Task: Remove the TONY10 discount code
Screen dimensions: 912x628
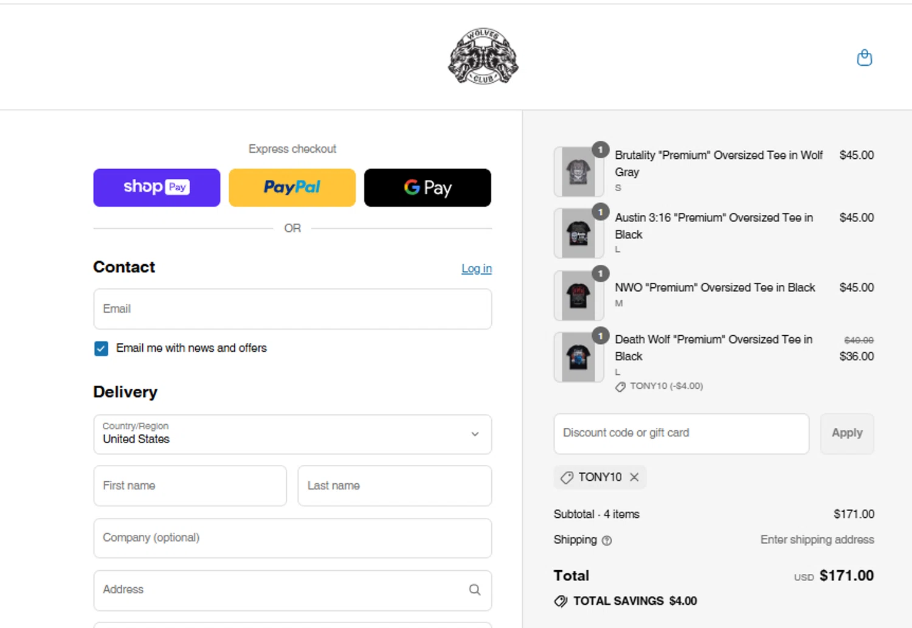Action: (634, 477)
